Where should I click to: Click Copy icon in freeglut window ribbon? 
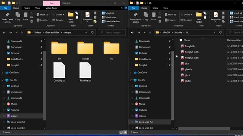pos(18,16)
